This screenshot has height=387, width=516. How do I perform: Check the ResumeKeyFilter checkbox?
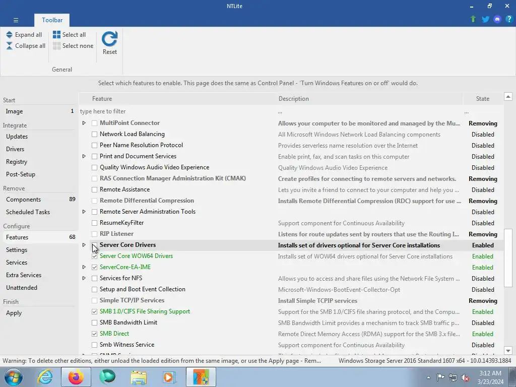(94, 223)
